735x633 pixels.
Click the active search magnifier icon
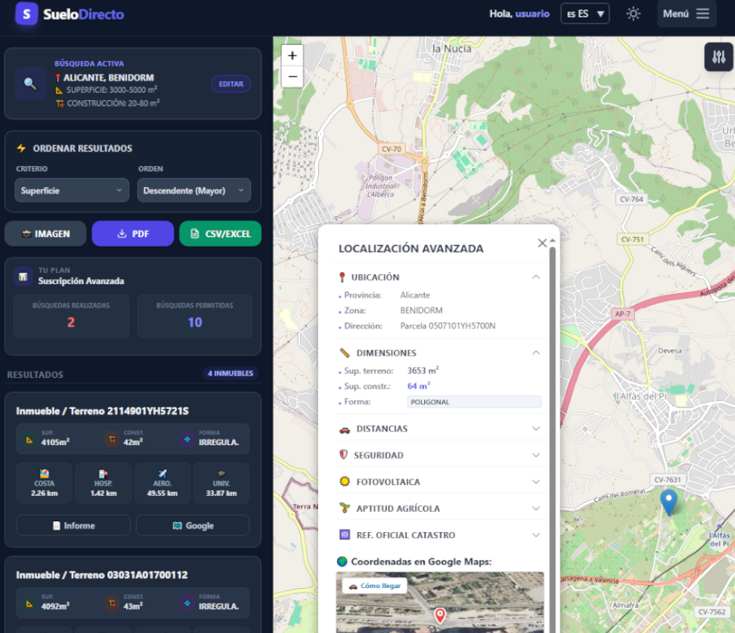click(30, 83)
